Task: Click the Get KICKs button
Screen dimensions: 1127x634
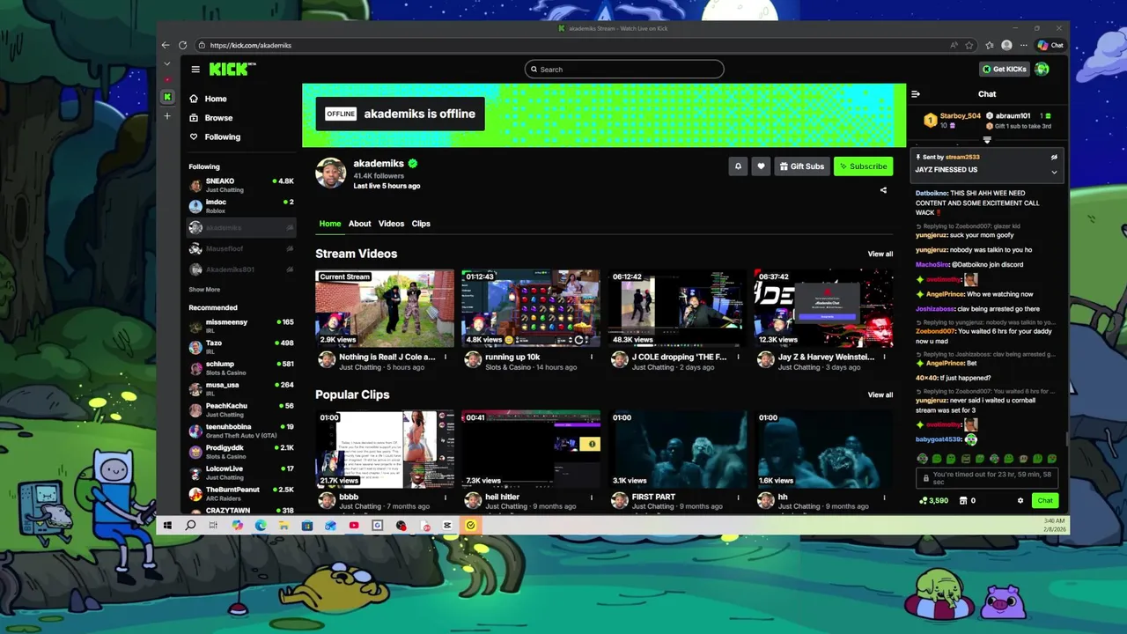Action: pyautogui.click(x=1005, y=69)
